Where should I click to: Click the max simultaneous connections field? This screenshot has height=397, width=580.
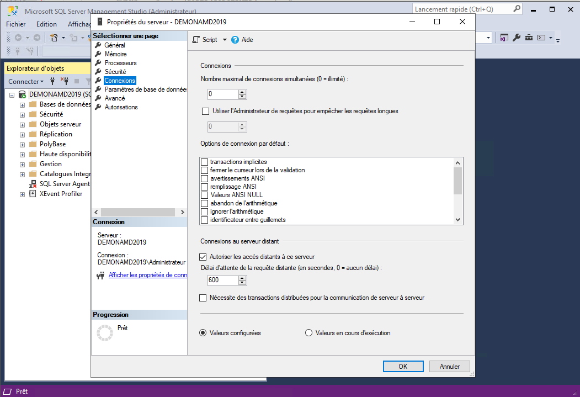click(223, 94)
